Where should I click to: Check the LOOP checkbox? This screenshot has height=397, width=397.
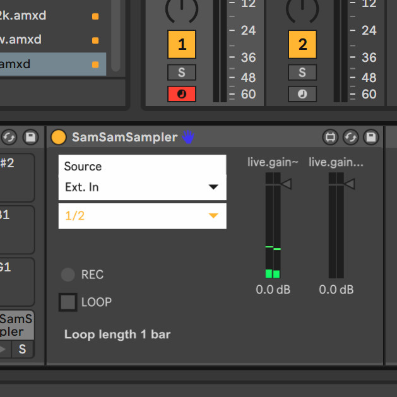[68, 302]
